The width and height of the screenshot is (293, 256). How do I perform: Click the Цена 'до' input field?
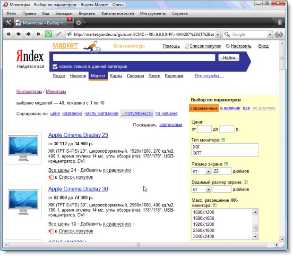pos(227,129)
